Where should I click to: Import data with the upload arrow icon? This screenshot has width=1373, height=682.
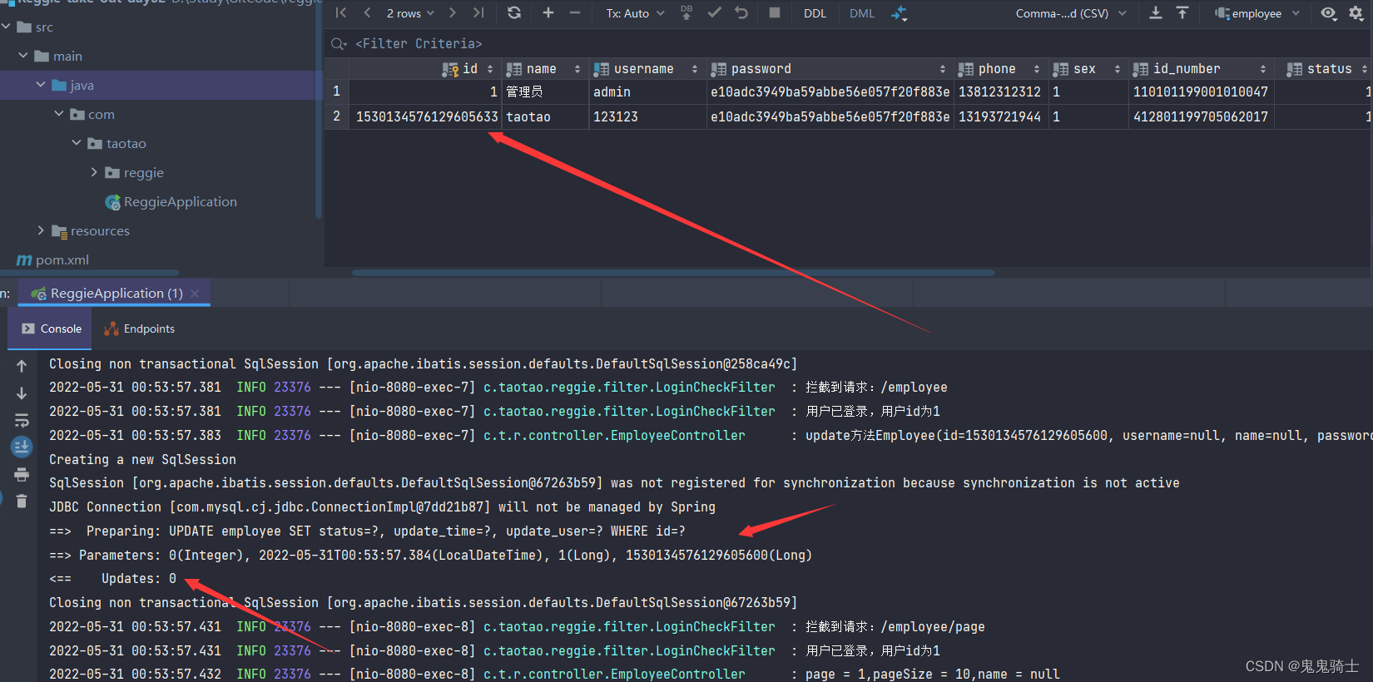[x=1182, y=12]
